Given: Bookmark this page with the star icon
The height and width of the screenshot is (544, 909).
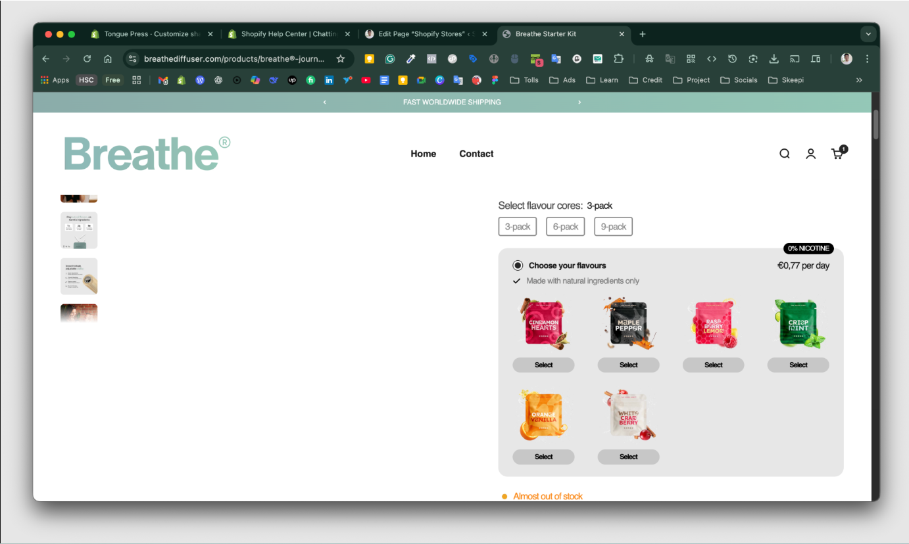Looking at the screenshot, I should (341, 58).
